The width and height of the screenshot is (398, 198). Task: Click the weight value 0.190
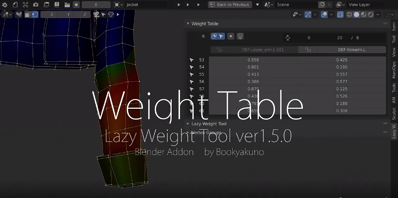341,67
